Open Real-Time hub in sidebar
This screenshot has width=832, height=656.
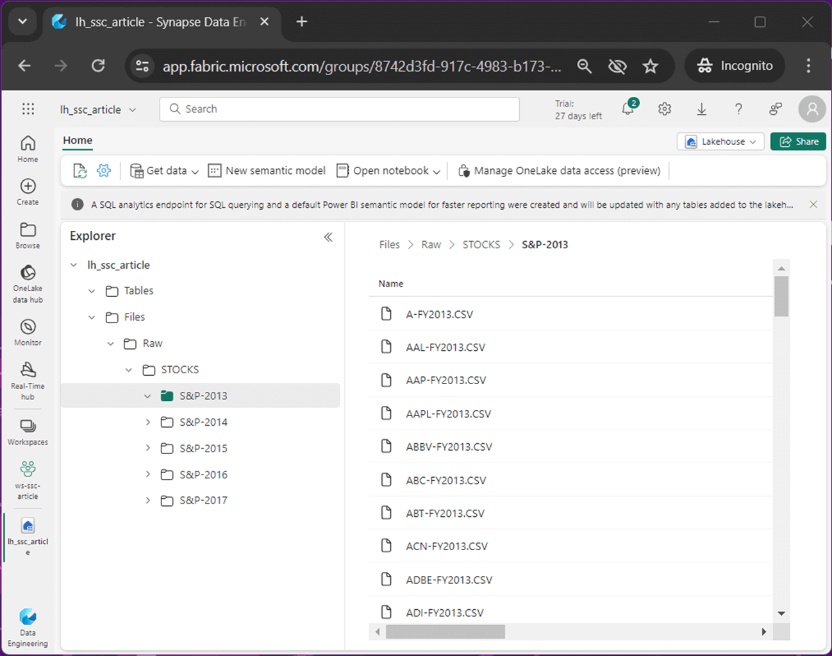(x=28, y=380)
